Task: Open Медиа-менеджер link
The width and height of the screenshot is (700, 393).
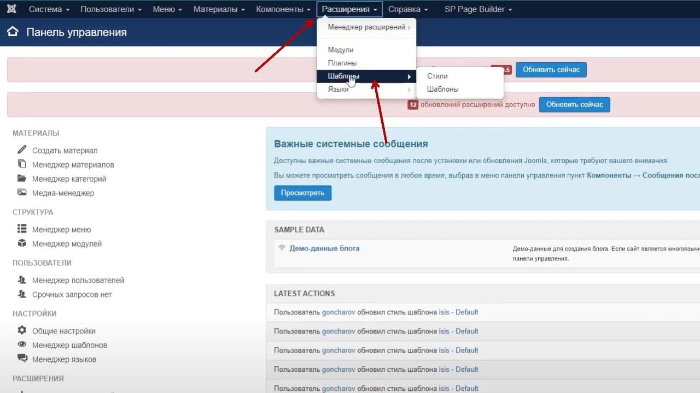Action: 63,193
